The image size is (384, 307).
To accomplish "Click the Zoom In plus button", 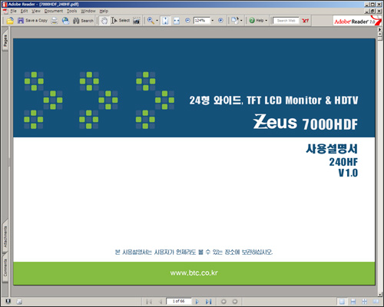I will (220, 21).
